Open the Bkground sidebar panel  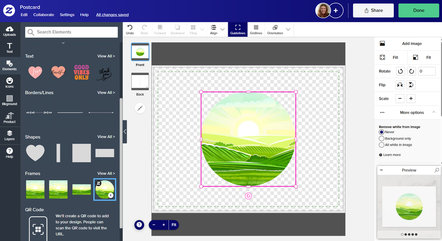point(10,101)
